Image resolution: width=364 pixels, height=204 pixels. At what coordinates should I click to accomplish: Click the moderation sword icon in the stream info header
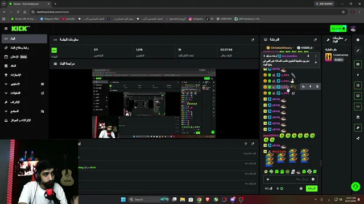pyautogui.click(x=328, y=40)
